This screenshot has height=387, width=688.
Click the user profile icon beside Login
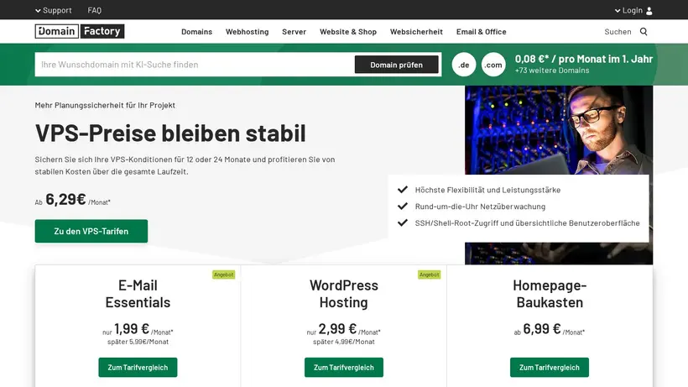pyautogui.click(x=649, y=11)
